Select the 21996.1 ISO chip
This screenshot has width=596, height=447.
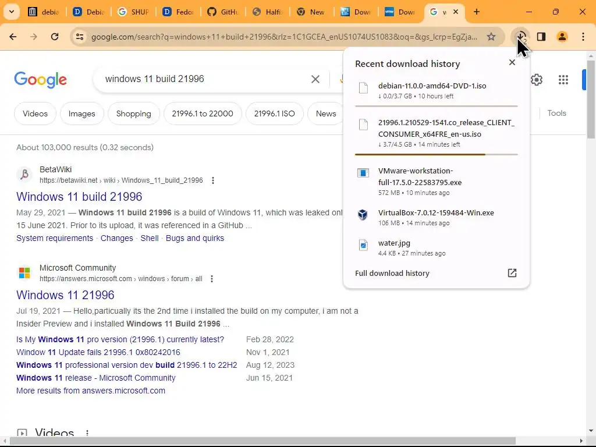[x=275, y=113]
